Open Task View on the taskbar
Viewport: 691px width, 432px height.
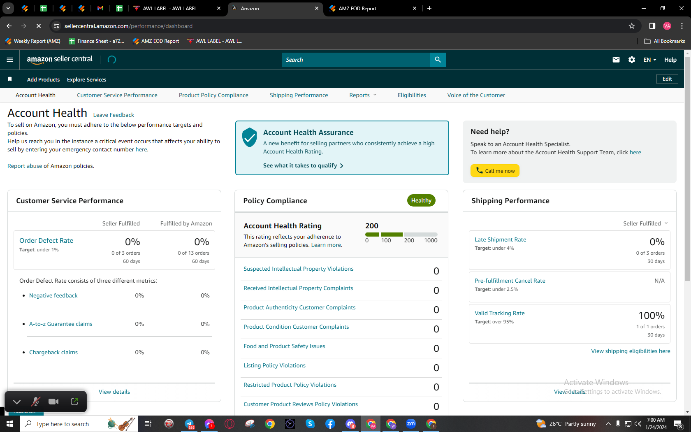pyautogui.click(x=148, y=424)
